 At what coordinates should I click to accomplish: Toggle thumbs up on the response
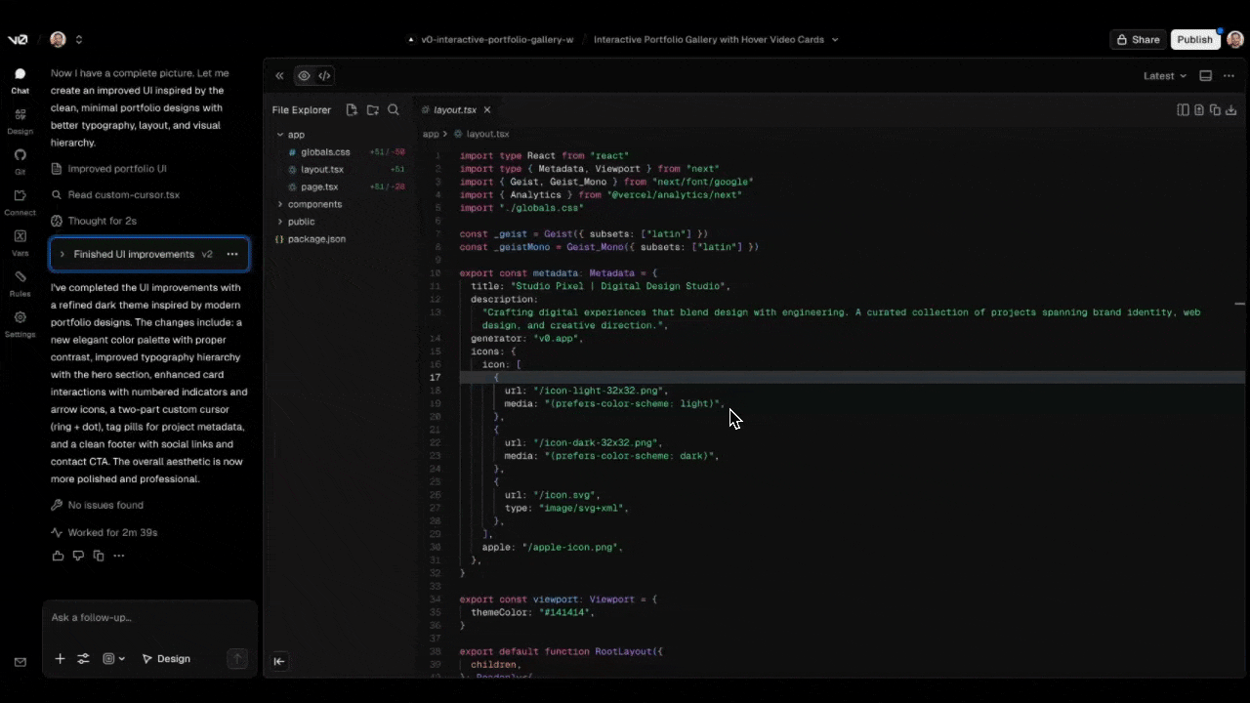pyautogui.click(x=58, y=555)
